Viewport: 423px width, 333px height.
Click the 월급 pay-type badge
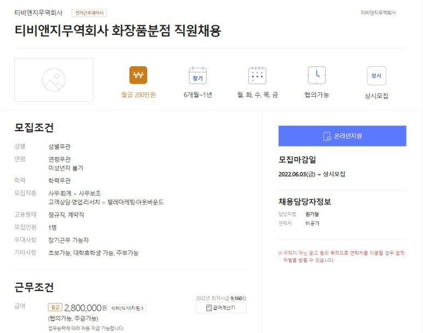55,307
